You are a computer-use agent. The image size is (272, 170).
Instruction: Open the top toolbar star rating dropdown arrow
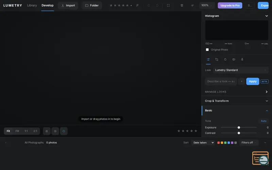click(x=131, y=5)
